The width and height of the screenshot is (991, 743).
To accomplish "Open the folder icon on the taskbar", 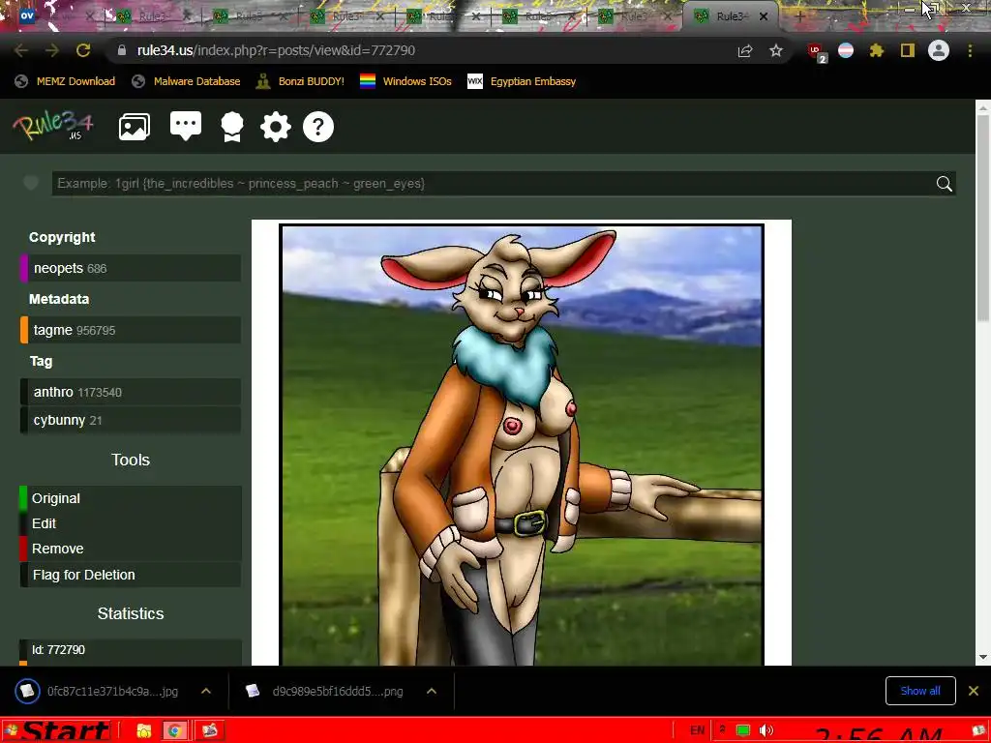I will [144, 731].
